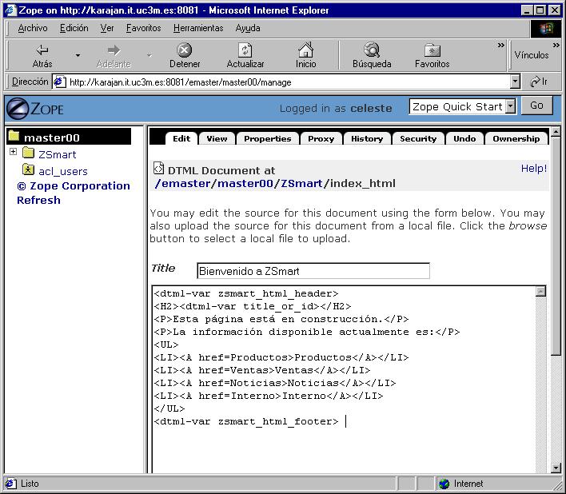
Task: Click the DTML Document icon
Action: pyautogui.click(x=158, y=168)
